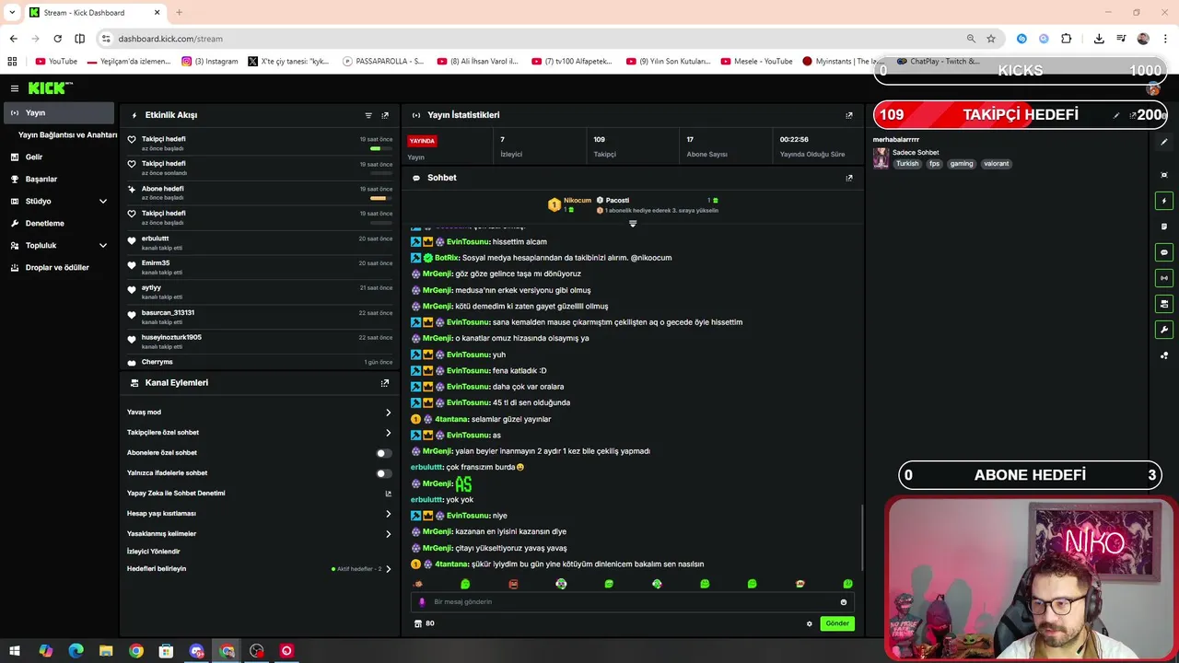
Task: Open the emoji picker in message box
Action: coord(843,602)
